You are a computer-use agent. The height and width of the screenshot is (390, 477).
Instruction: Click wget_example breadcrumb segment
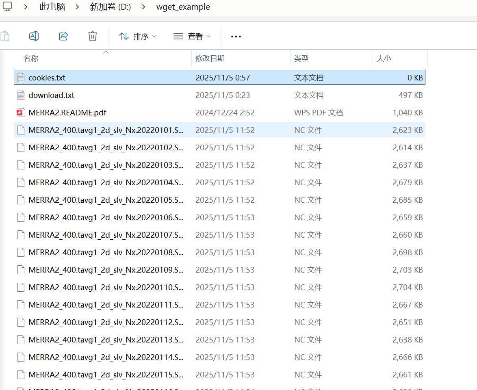pyautogui.click(x=183, y=6)
